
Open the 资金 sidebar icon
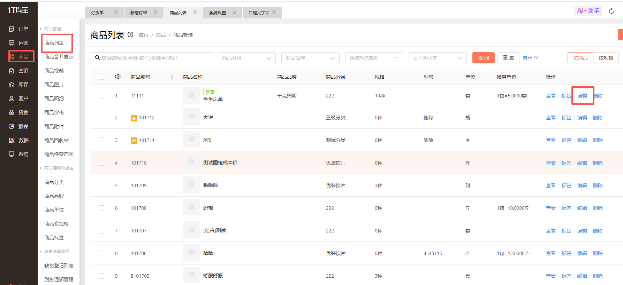[12, 112]
